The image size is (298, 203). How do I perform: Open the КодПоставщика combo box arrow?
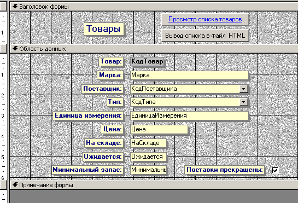click(x=244, y=89)
